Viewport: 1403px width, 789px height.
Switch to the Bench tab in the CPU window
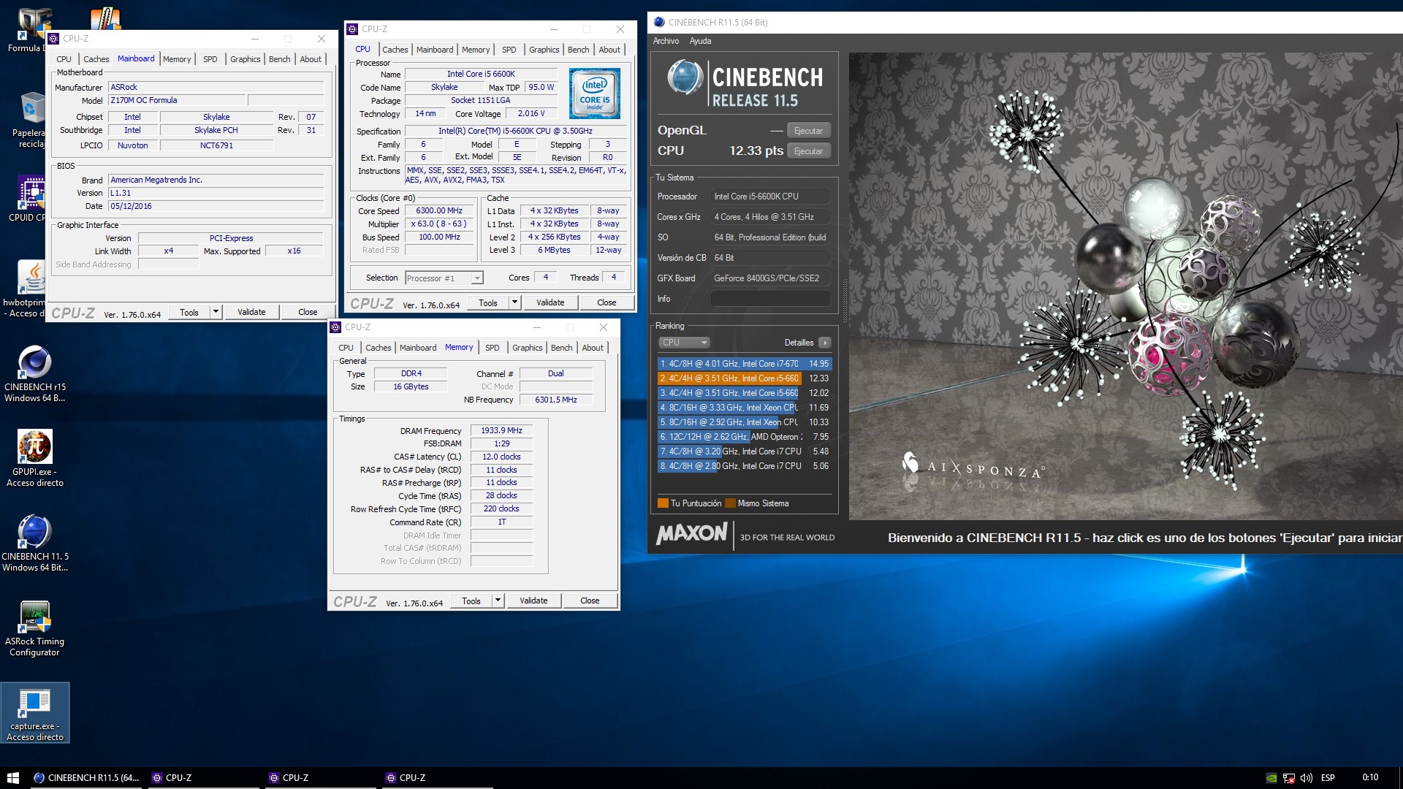pos(578,50)
